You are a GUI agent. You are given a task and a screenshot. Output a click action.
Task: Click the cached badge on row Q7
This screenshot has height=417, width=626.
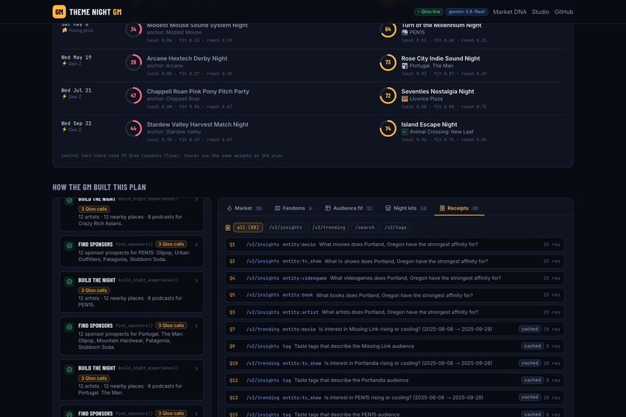[x=530, y=329]
